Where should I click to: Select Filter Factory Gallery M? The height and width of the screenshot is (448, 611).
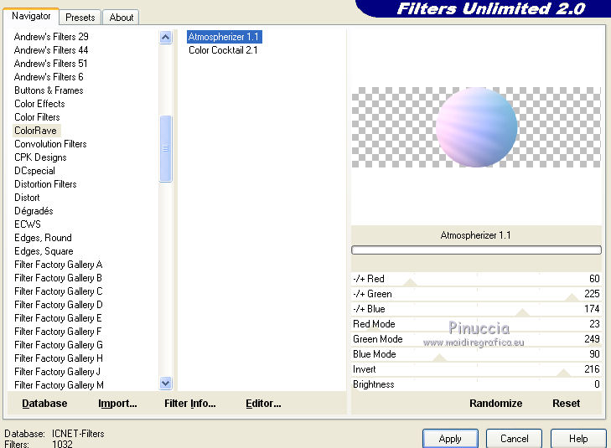(x=59, y=385)
